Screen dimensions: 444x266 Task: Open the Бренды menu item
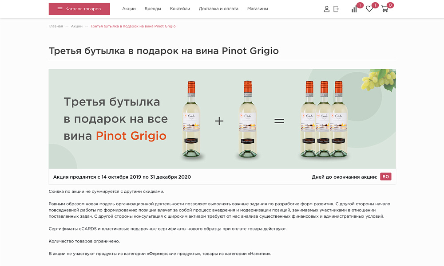[153, 8]
